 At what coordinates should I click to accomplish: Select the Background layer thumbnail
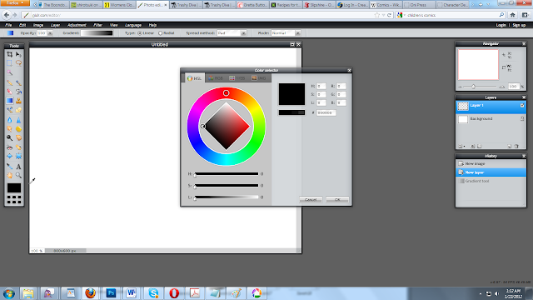coord(463,119)
